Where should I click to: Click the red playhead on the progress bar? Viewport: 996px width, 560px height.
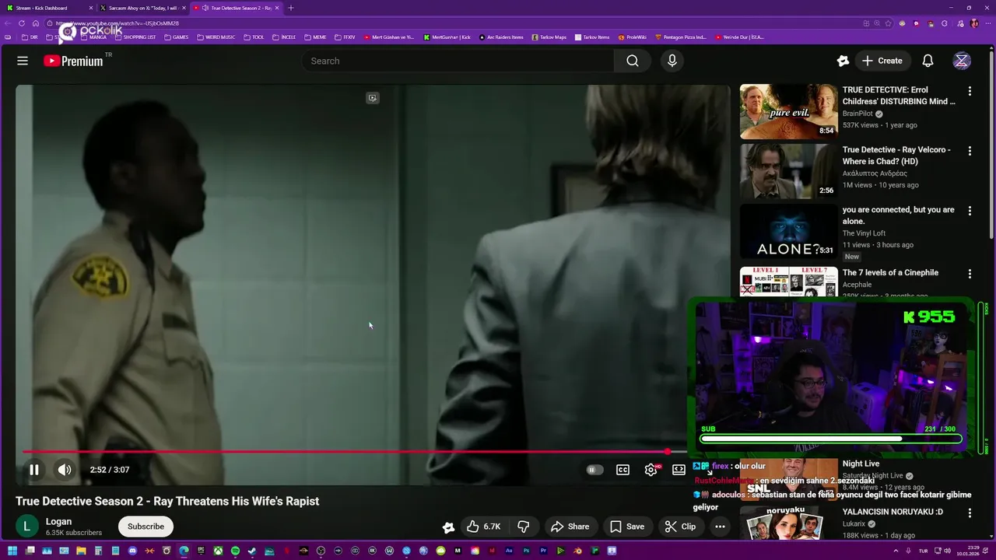(x=668, y=452)
